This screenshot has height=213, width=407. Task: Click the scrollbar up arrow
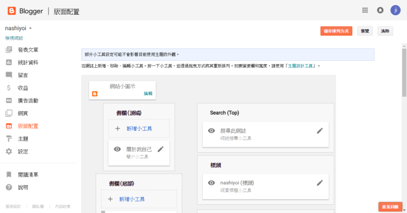coord(404,46)
